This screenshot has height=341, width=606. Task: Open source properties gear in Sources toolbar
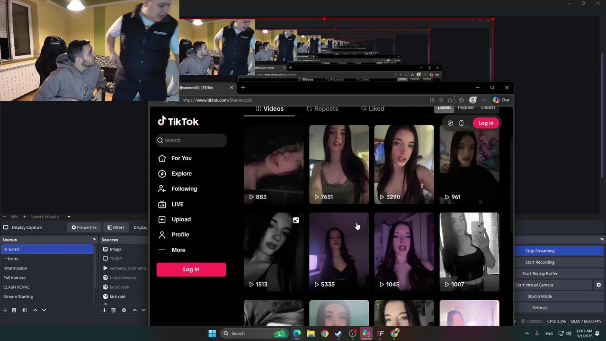click(124, 310)
